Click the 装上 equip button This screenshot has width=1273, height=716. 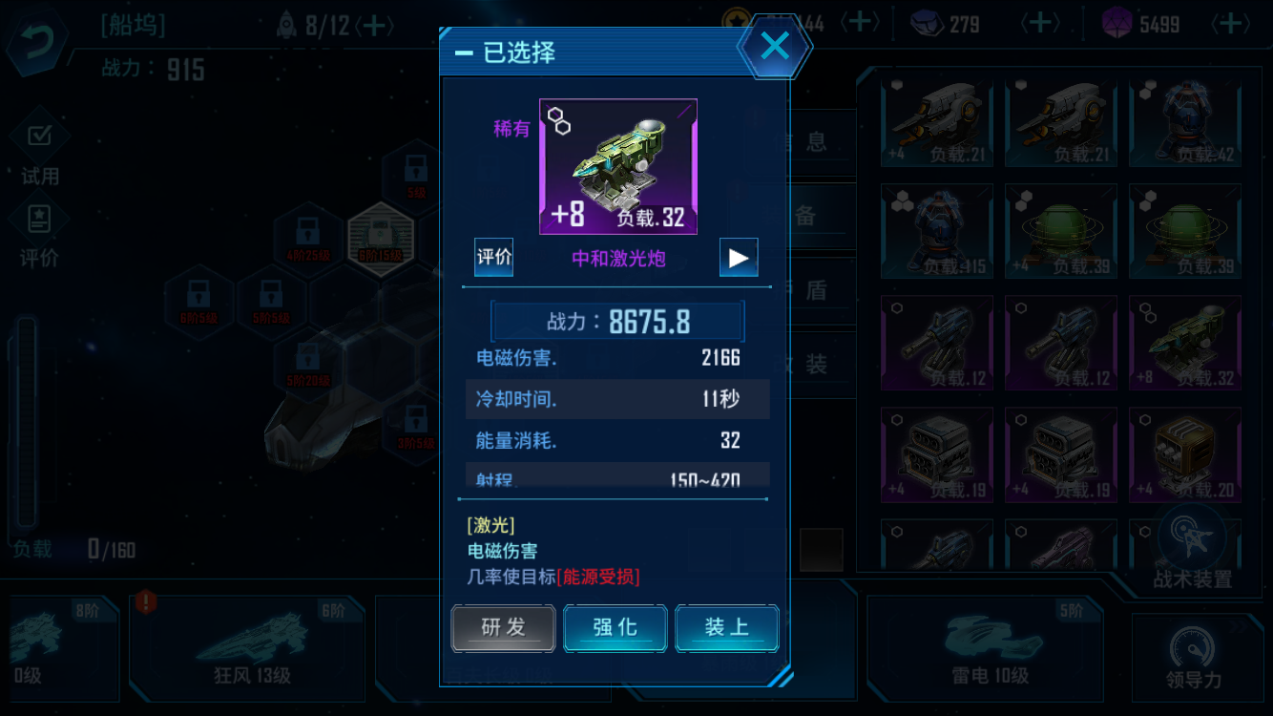[x=727, y=627]
